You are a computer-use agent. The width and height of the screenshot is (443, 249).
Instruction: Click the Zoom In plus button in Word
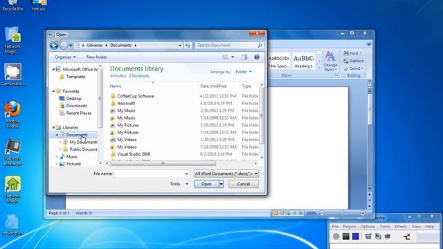click(363, 213)
